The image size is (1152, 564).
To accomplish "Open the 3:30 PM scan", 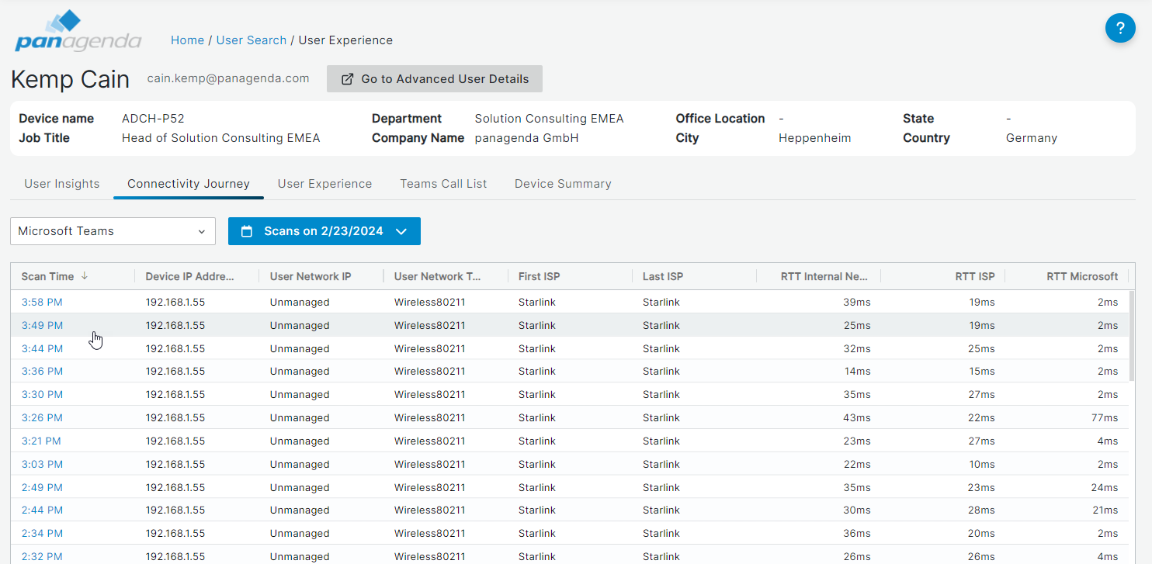I will click(x=42, y=394).
